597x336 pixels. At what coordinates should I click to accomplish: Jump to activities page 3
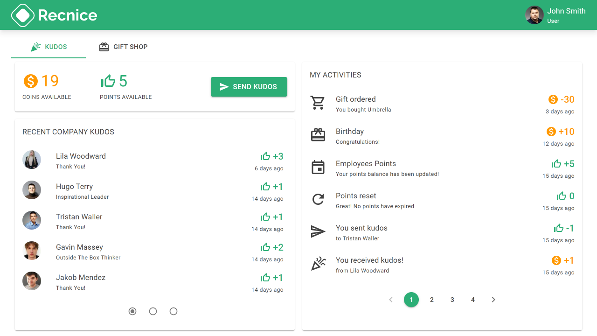click(x=452, y=300)
